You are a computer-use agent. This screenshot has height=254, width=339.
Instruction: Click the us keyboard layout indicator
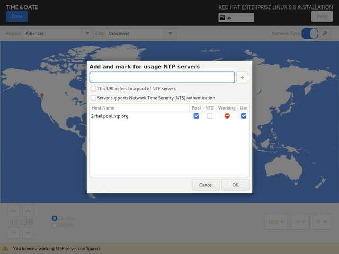[x=236, y=17]
